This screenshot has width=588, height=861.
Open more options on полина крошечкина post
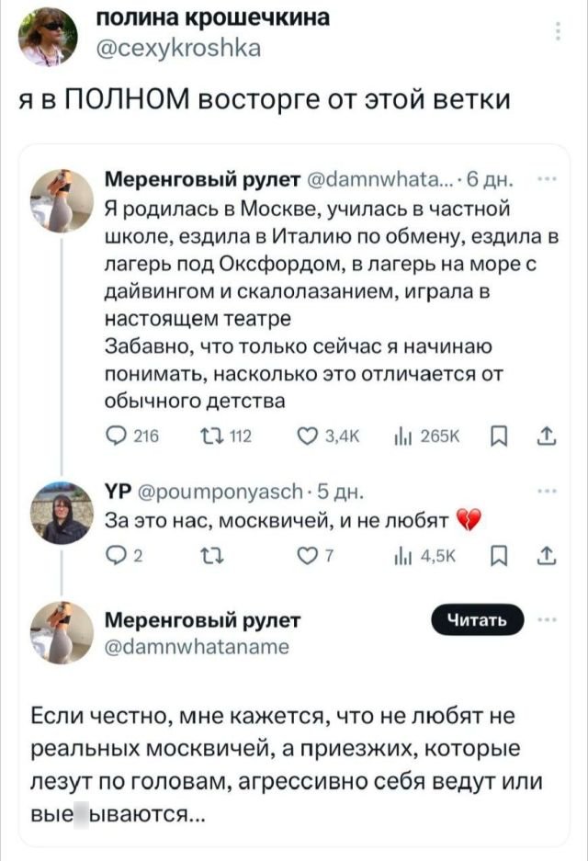[x=558, y=35]
